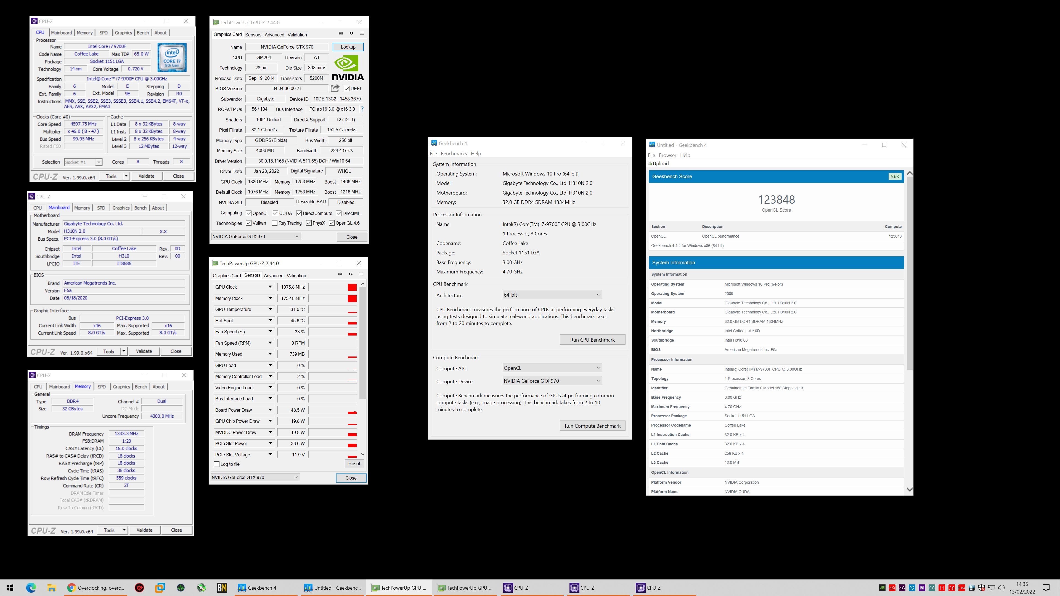The width and height of the screenshot is (1060, 596).
Task: Click the NVIDIA logo in GPU-Z
Action: coord(348,68)
